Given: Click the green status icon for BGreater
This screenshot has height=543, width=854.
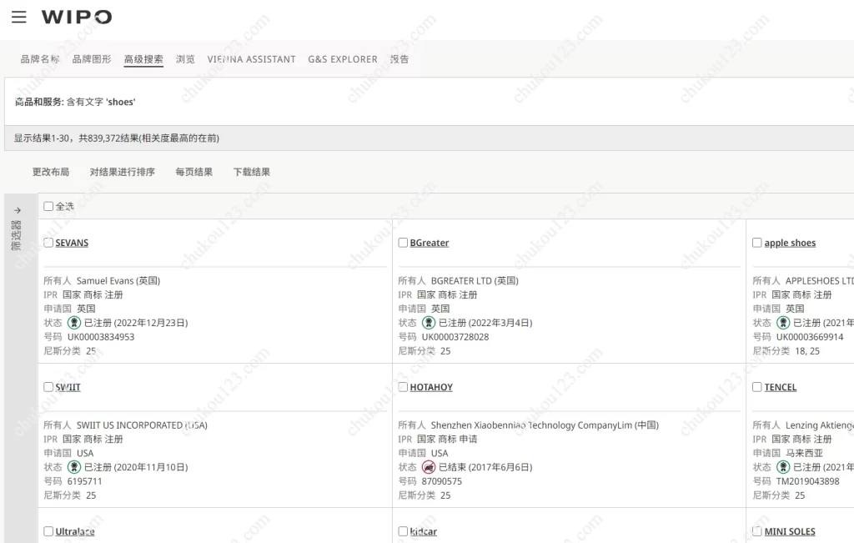Looking at the screenshot, I should click(429, 323).
